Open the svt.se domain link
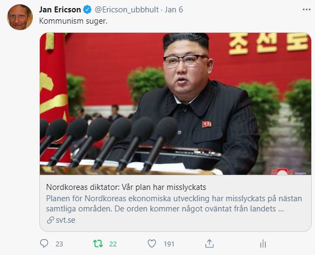 coord(66,220)
